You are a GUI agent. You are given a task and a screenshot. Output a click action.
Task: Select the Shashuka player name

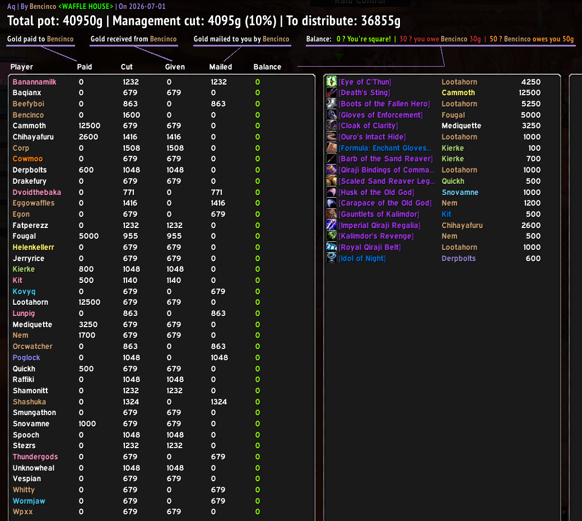point(29,402)
